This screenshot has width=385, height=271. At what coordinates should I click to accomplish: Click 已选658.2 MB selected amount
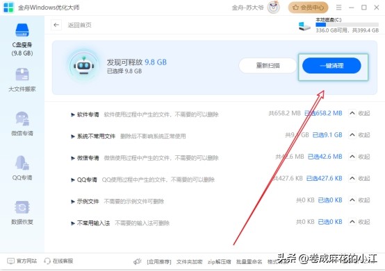click(323, 114)
